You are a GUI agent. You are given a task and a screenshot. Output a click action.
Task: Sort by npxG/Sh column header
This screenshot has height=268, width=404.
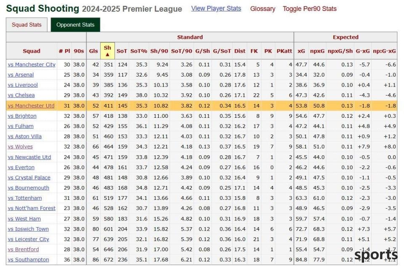[340, 51]
